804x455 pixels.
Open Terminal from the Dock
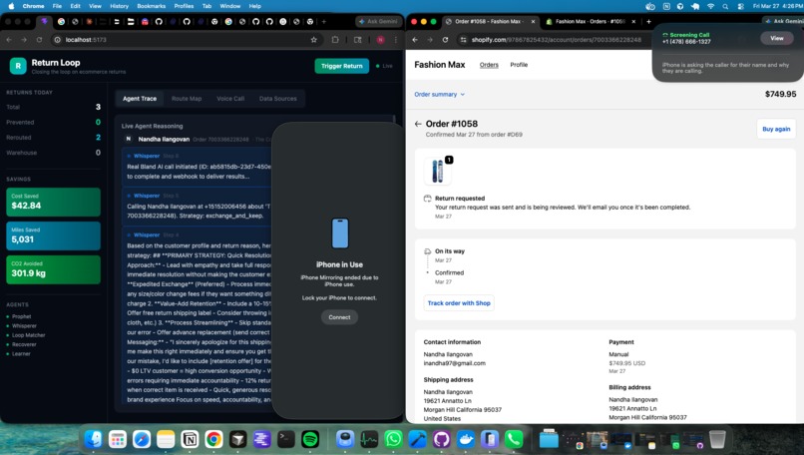(286, 439)
